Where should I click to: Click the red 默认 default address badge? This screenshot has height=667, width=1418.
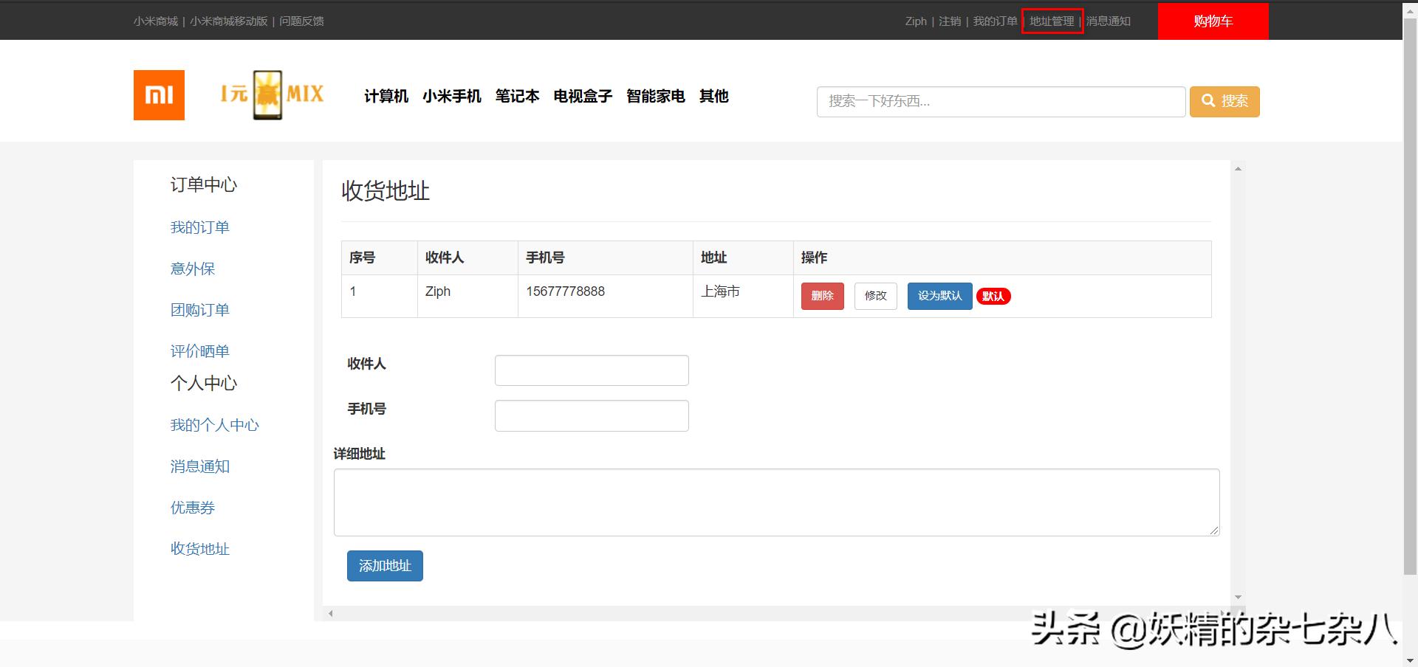coord(993,296)
